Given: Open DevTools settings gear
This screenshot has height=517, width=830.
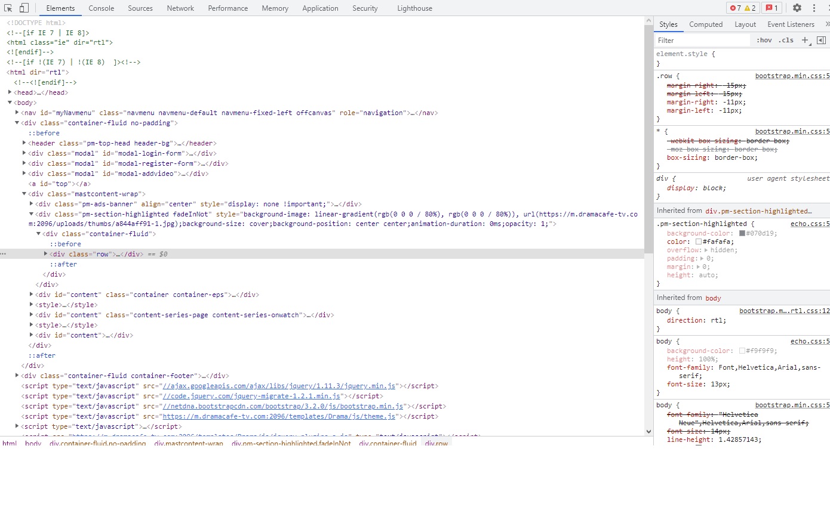Looking at the screenshot, I should [797, 8].
